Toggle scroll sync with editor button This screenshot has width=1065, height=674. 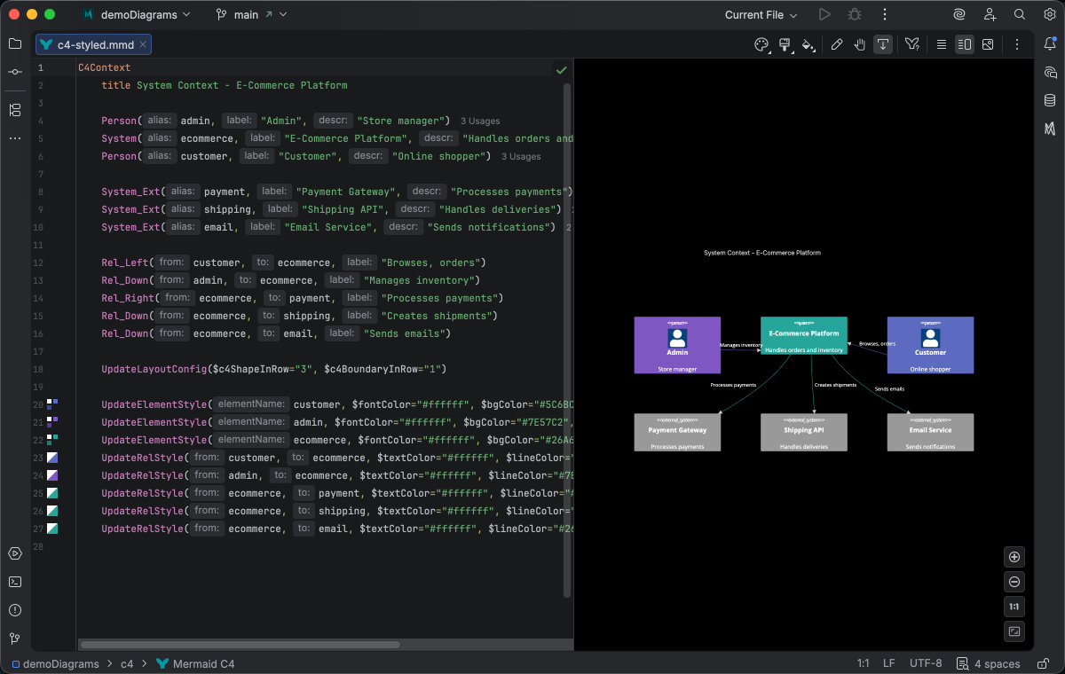tap(883, 44)
